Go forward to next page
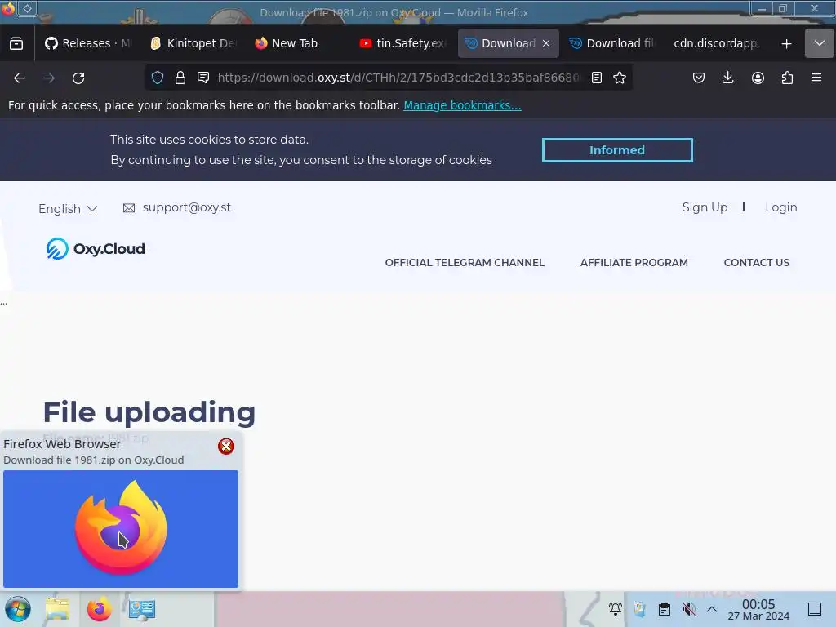Viewport: 836px width, 627px height. (x=49, y=78)
